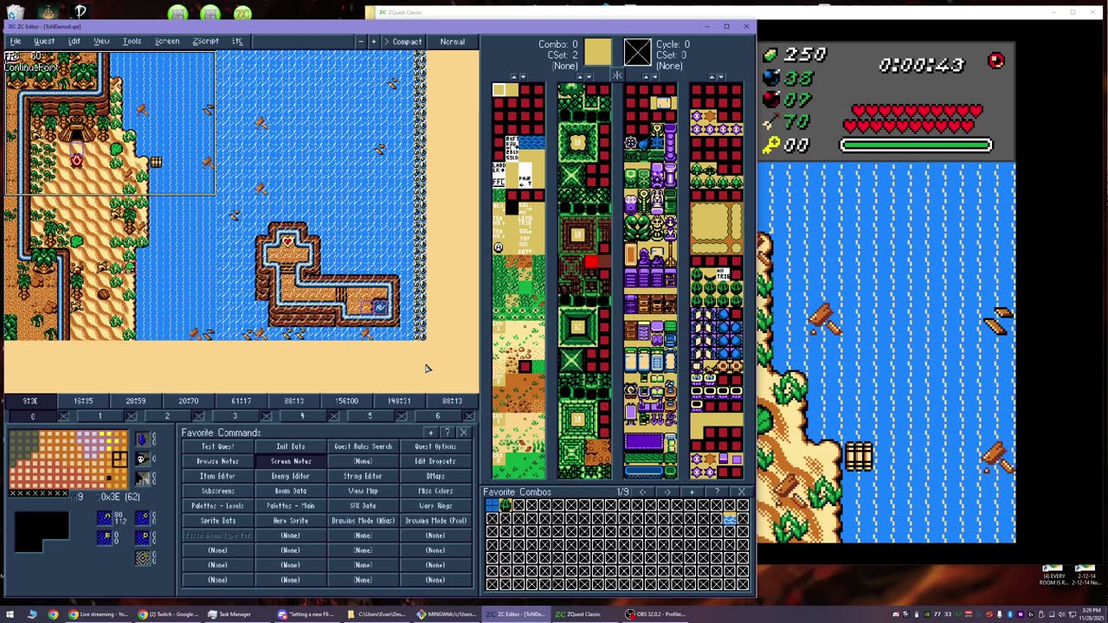Click the side warp C icon

pos(142,517)
